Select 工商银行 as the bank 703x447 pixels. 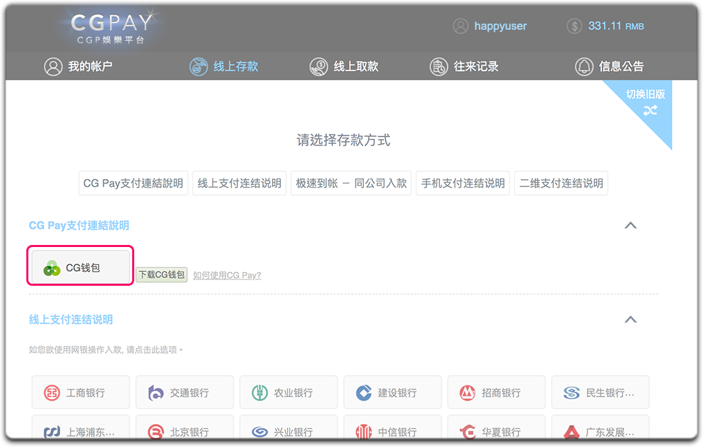[x=80, y=393]
